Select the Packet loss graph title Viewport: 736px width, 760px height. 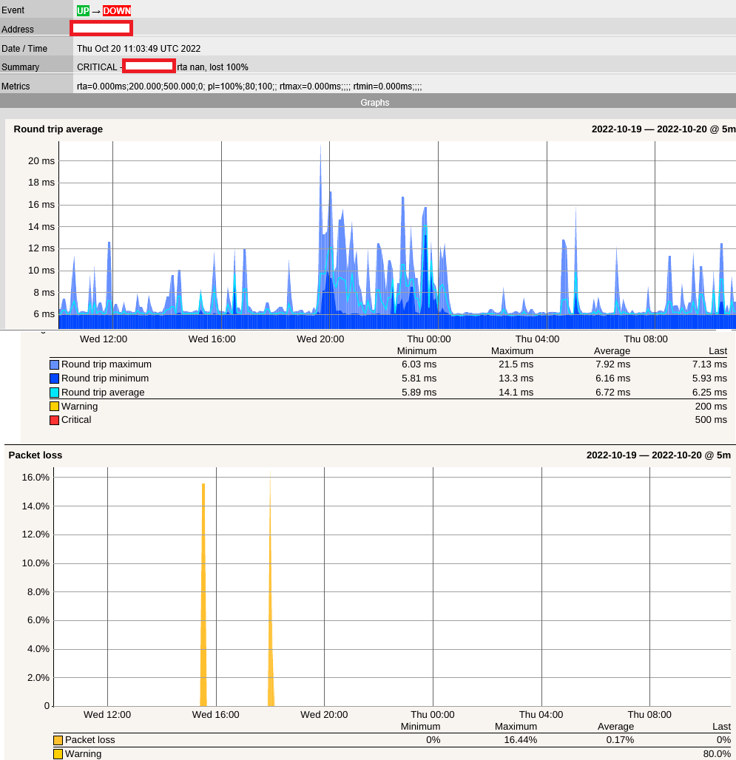pyautogui.click(x=35, y=455)
